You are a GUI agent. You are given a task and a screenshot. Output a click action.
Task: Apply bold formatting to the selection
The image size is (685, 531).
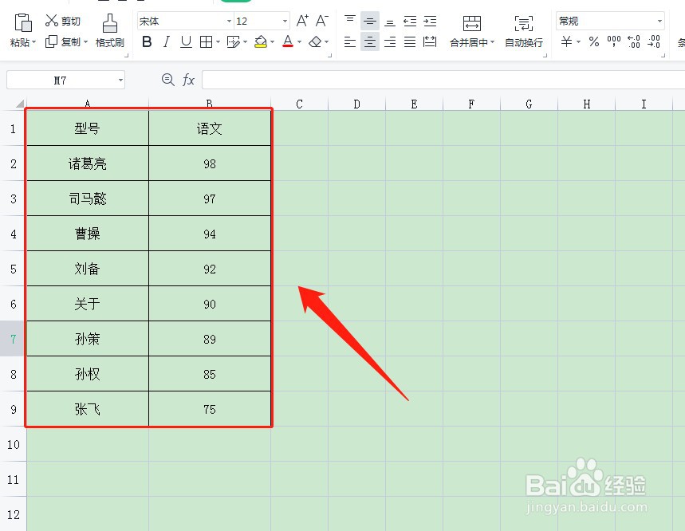(x=146, y=41)
